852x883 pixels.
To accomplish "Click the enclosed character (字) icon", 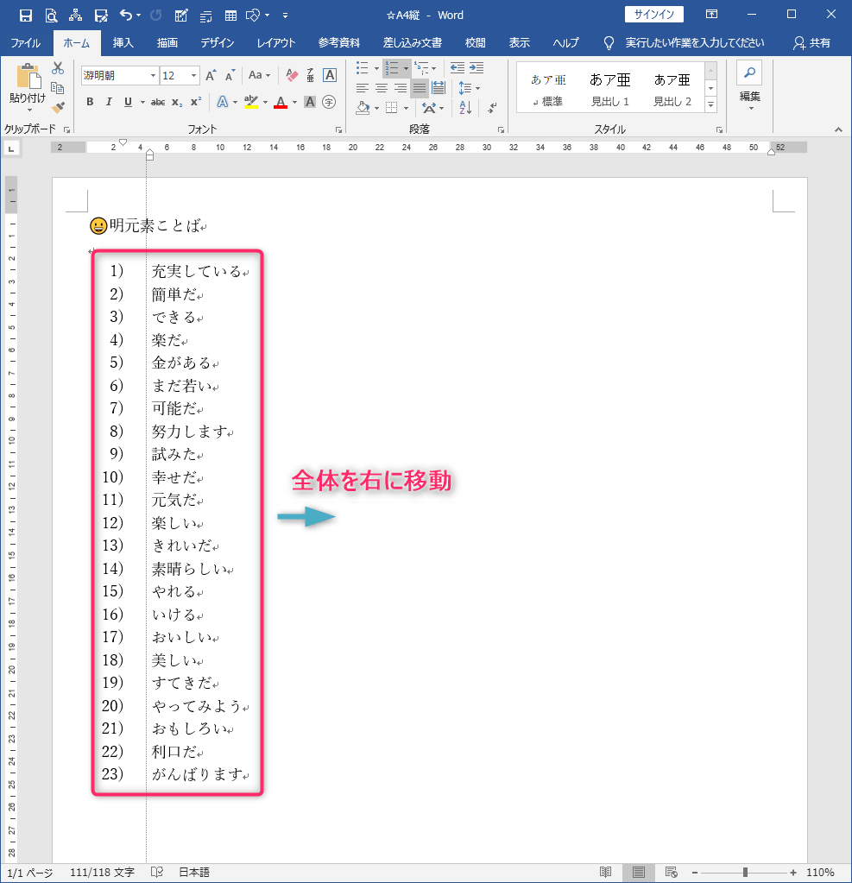I will pyautogui.click(x=329, y=102).
